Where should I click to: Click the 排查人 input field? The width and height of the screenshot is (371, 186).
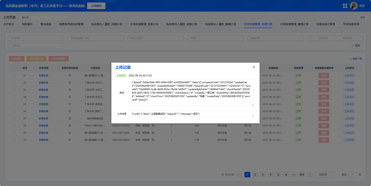tap(215, 38)
